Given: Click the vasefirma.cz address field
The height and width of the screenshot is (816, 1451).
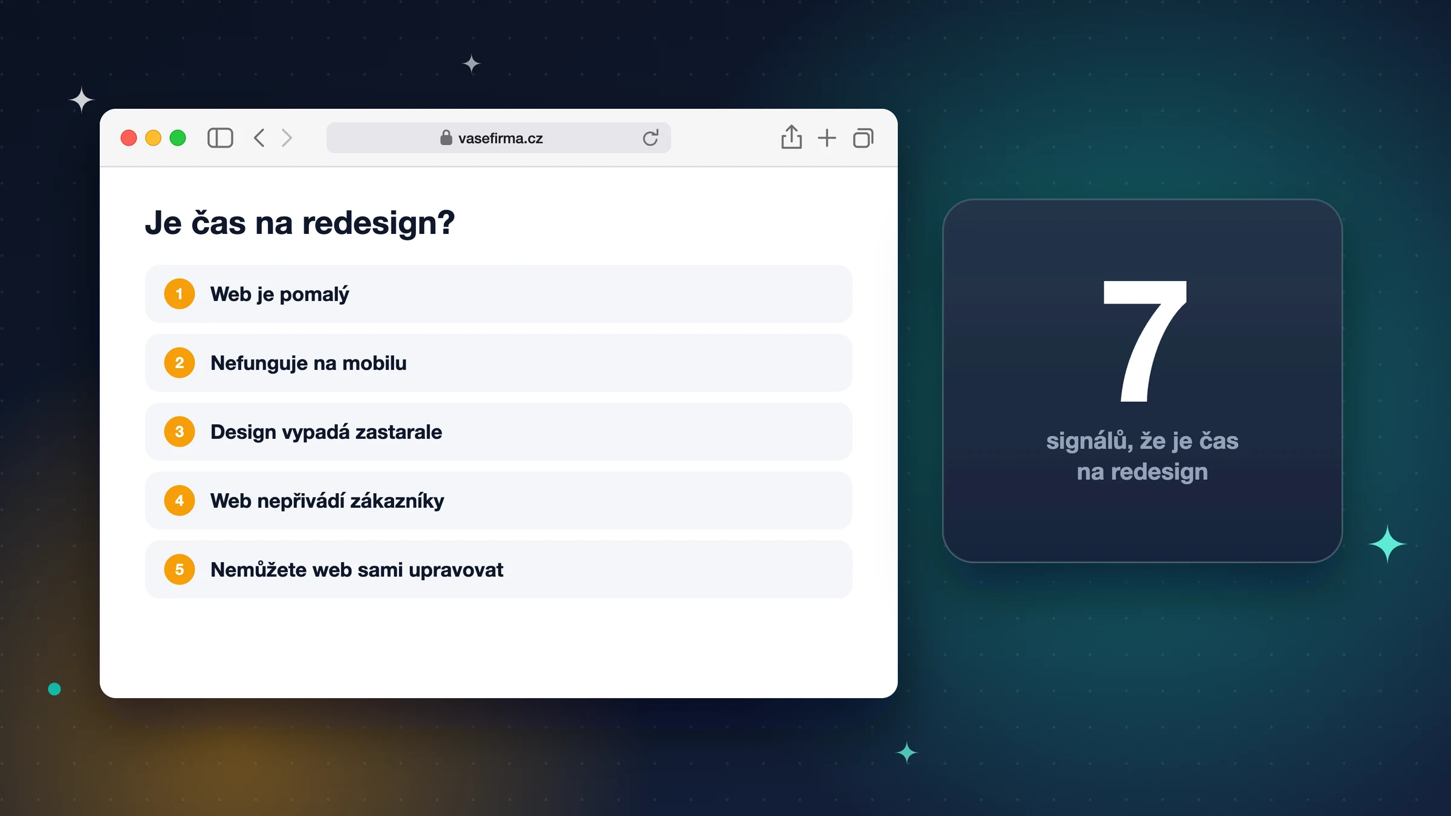Looking at the screenshot, I should (x=499, y=138).
